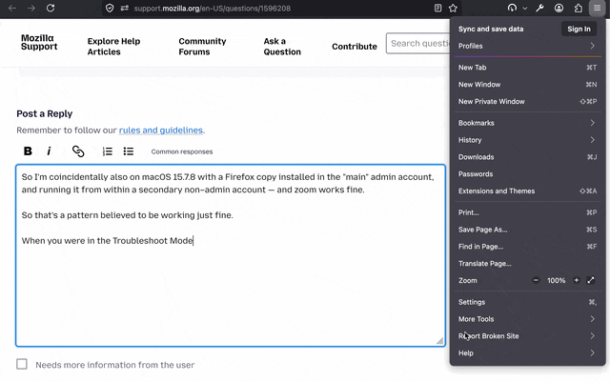Expand the Profiles submenu
This screenshot has height=382, width=610.
click(527, 46)
